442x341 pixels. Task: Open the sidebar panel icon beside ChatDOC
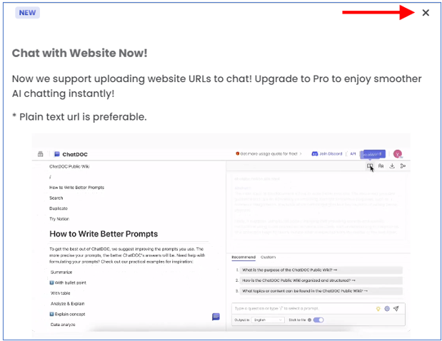click(40, 154)
